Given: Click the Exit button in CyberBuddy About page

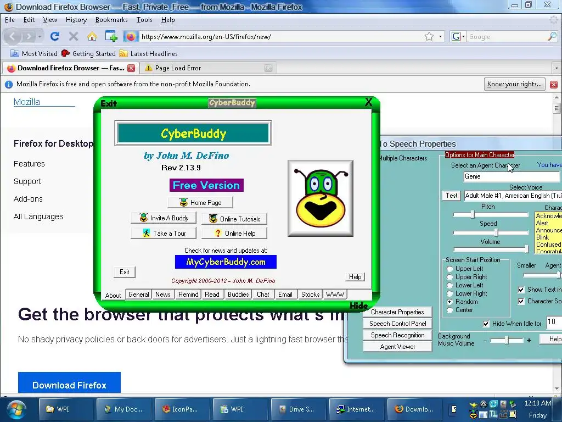Looking at the screenshot, I should click(125, 272).
